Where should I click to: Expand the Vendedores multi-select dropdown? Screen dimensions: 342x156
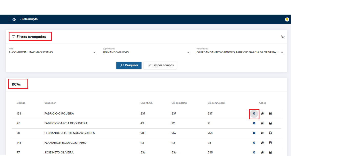pos(282,53)
